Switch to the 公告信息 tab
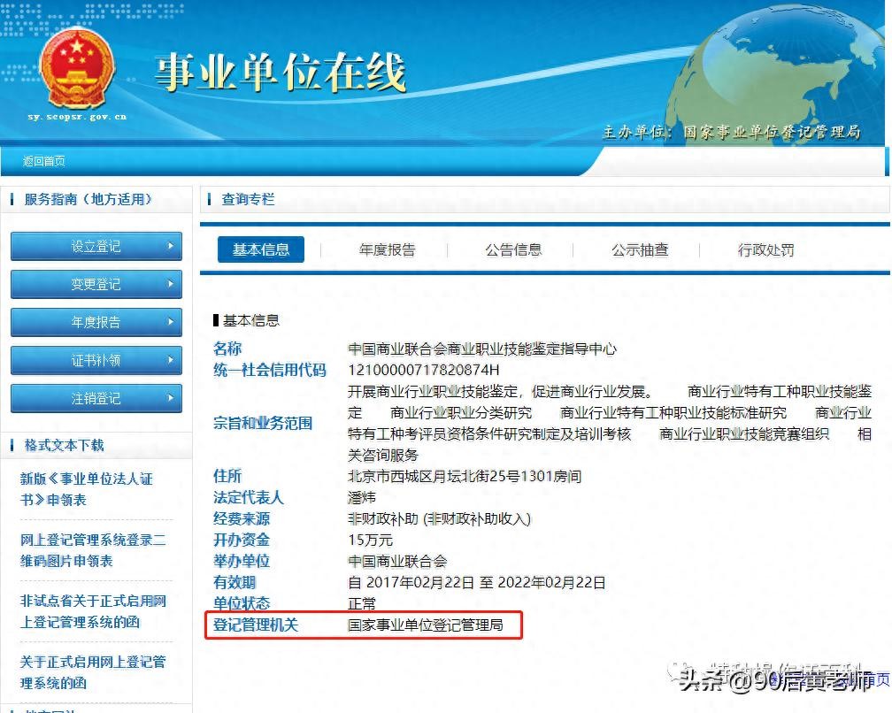Viewport: 892px width, 713px height. click(513, 250)
